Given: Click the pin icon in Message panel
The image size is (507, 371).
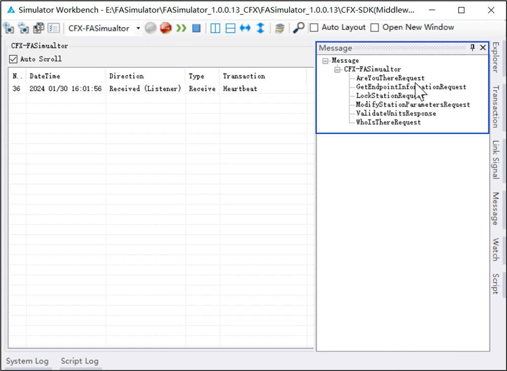Looking at the screenshot, I should click(x=473, y=48).
